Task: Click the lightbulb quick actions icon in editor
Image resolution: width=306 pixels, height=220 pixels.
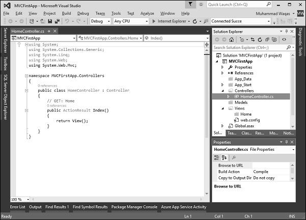Action: [x=19, y=45]
